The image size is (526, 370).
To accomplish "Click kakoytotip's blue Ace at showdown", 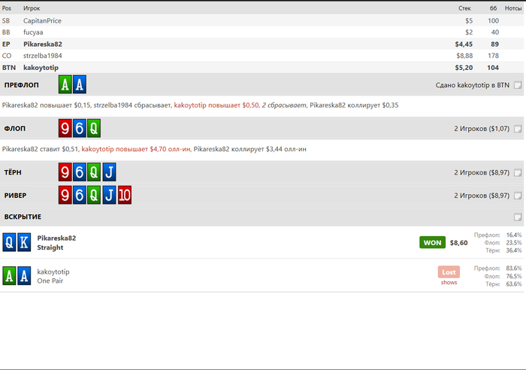I will [x=24, y=276].
